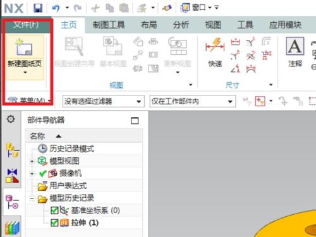Click the 注释 note annotation icon
Screen dimensions: 316x237
[x=295, y=46]
